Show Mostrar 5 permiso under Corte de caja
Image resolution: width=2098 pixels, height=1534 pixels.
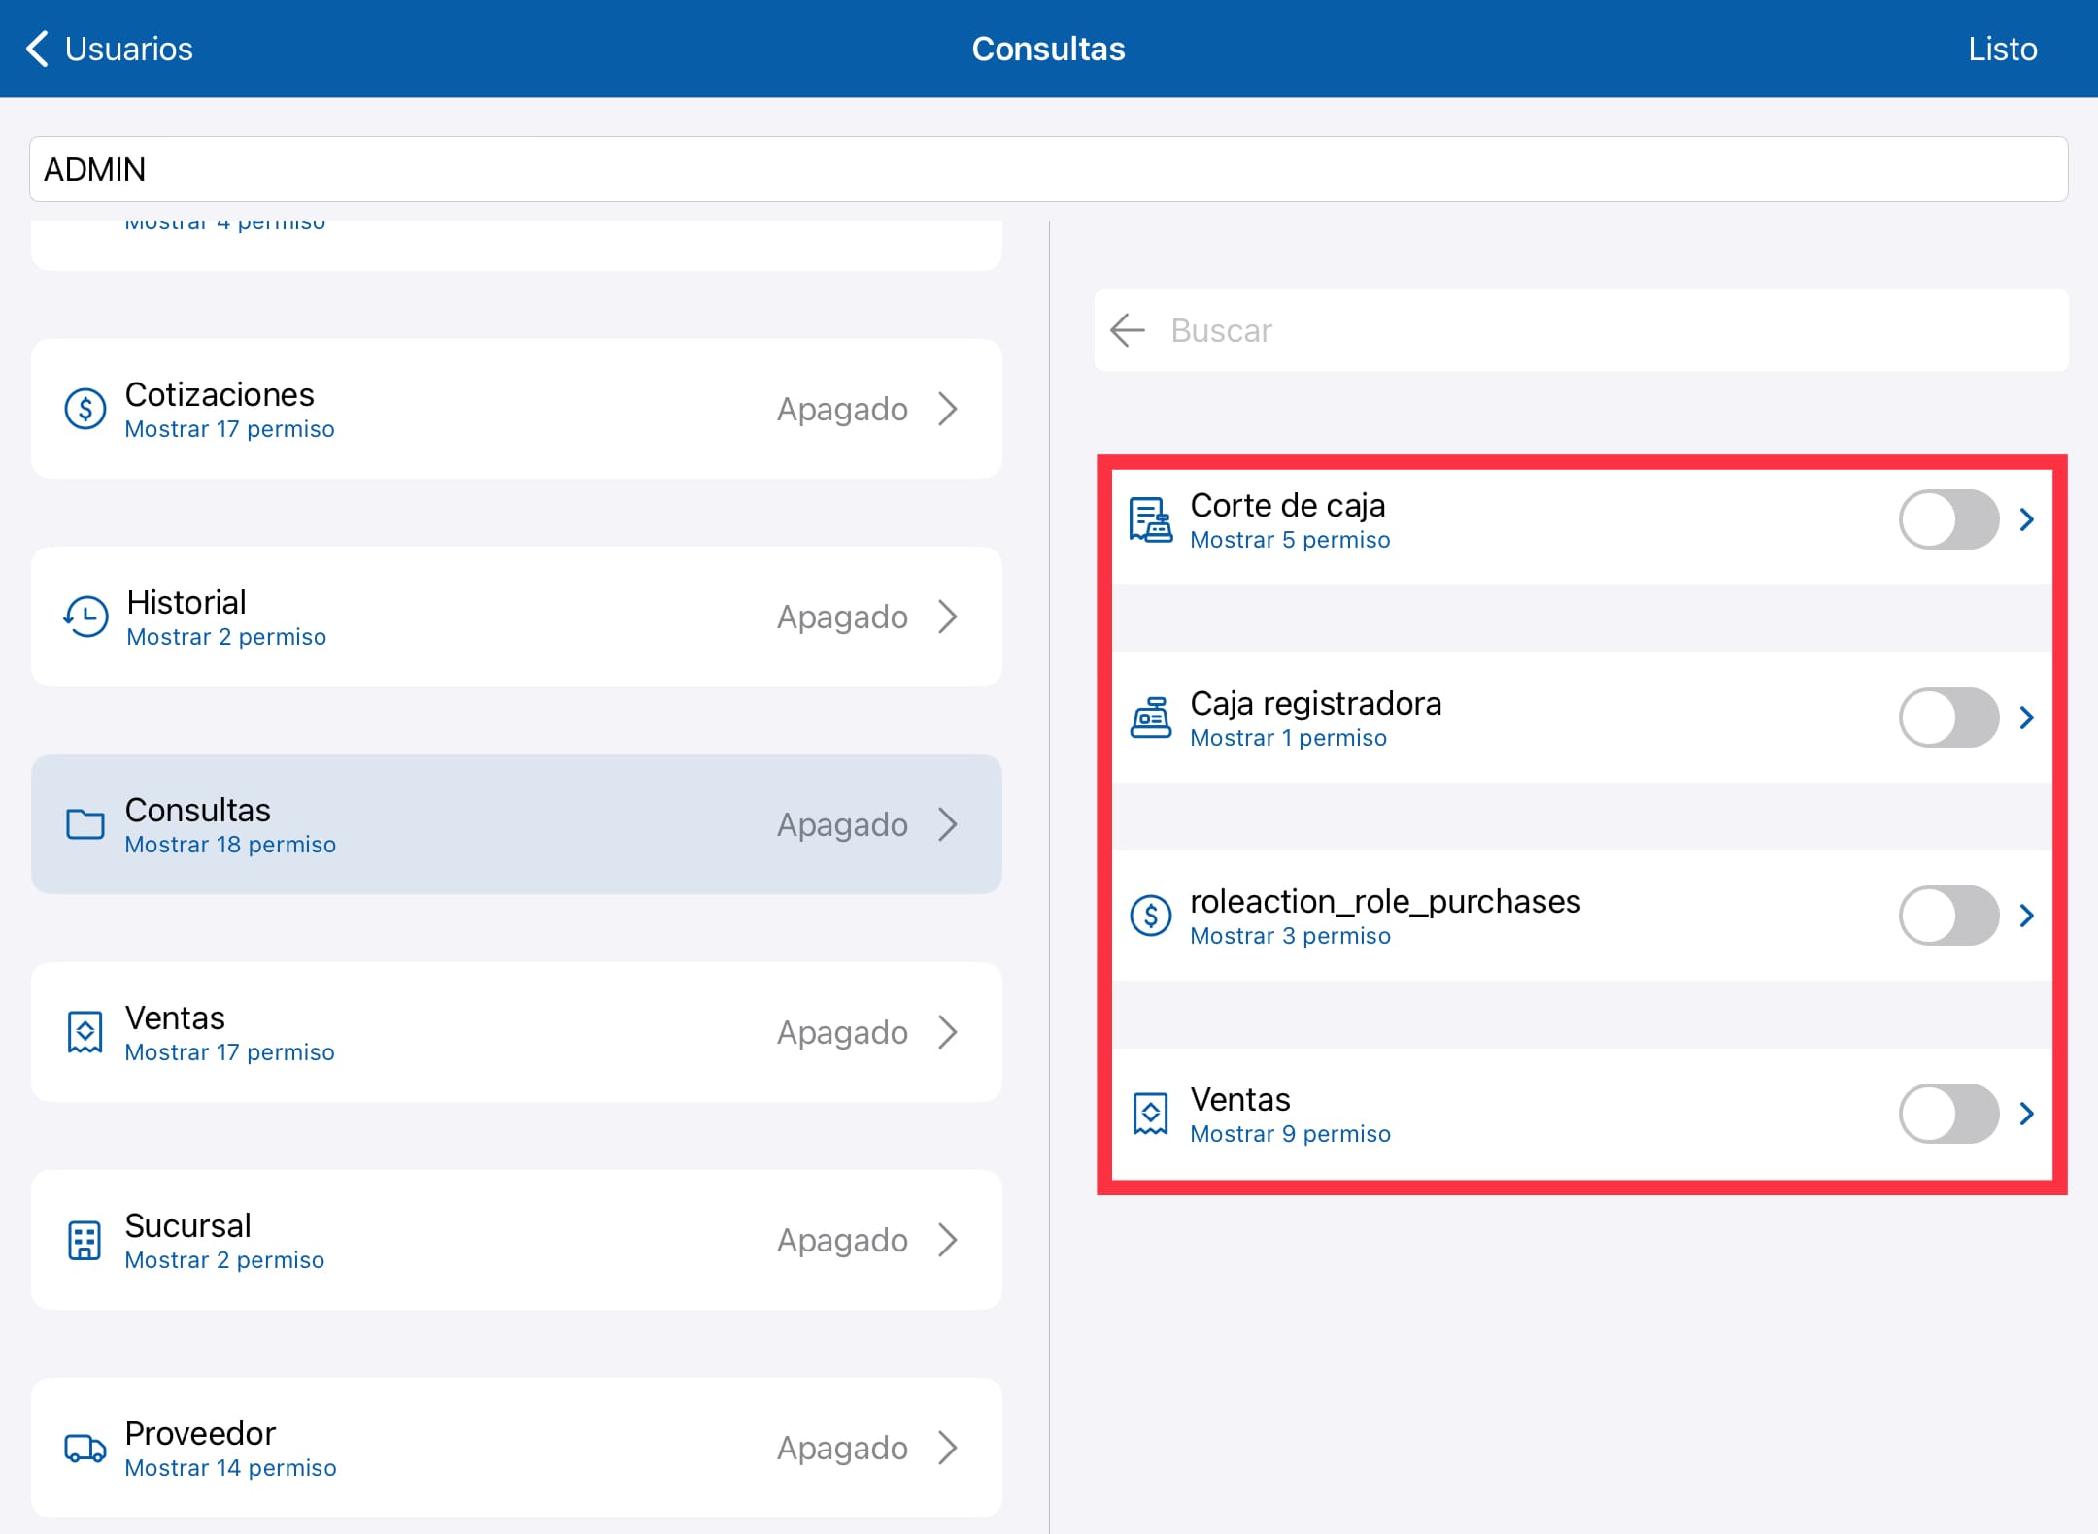[1290, 540]
